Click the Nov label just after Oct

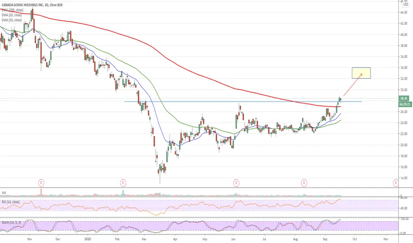pos(386,239)
